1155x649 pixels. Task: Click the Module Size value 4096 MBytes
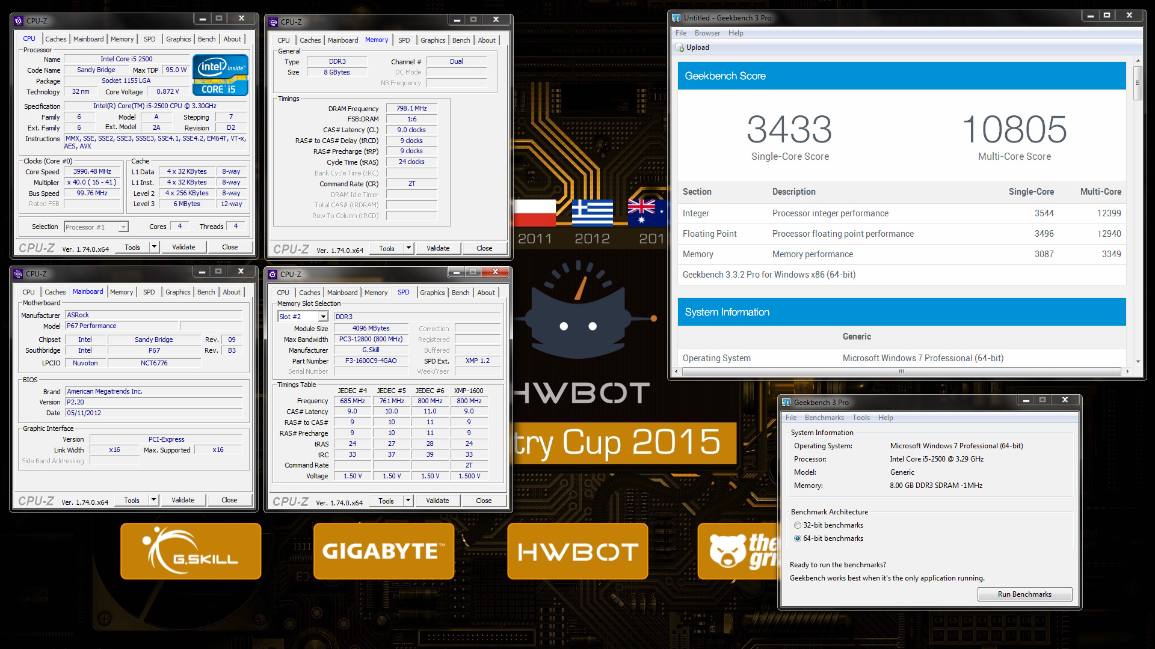pos(371,328)
